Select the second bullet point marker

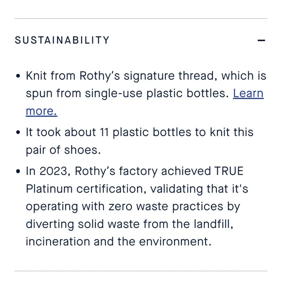point(18,132)
